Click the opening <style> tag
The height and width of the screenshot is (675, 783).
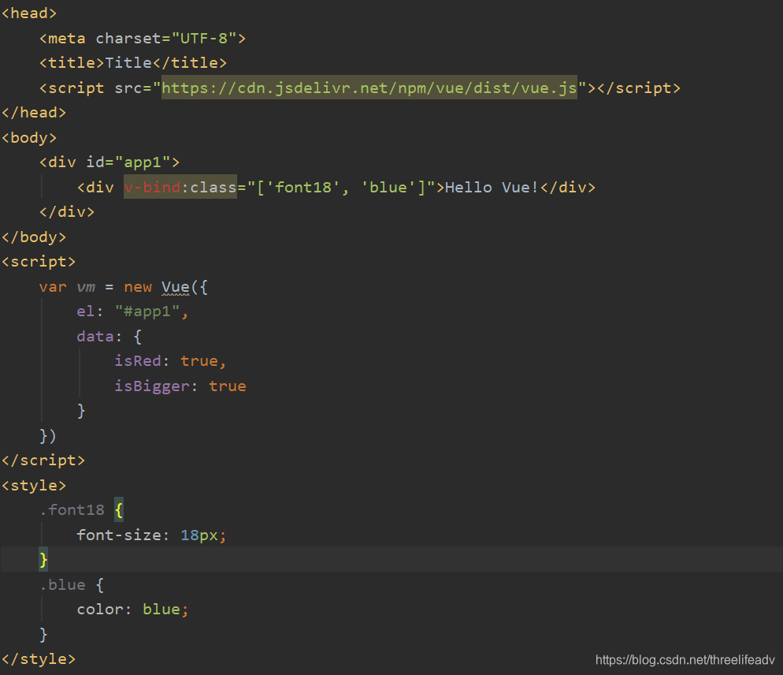[x=33, y=486]
